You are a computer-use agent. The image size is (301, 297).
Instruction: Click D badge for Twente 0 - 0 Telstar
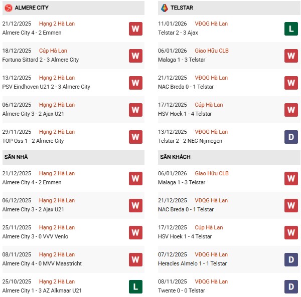[291, 287]
